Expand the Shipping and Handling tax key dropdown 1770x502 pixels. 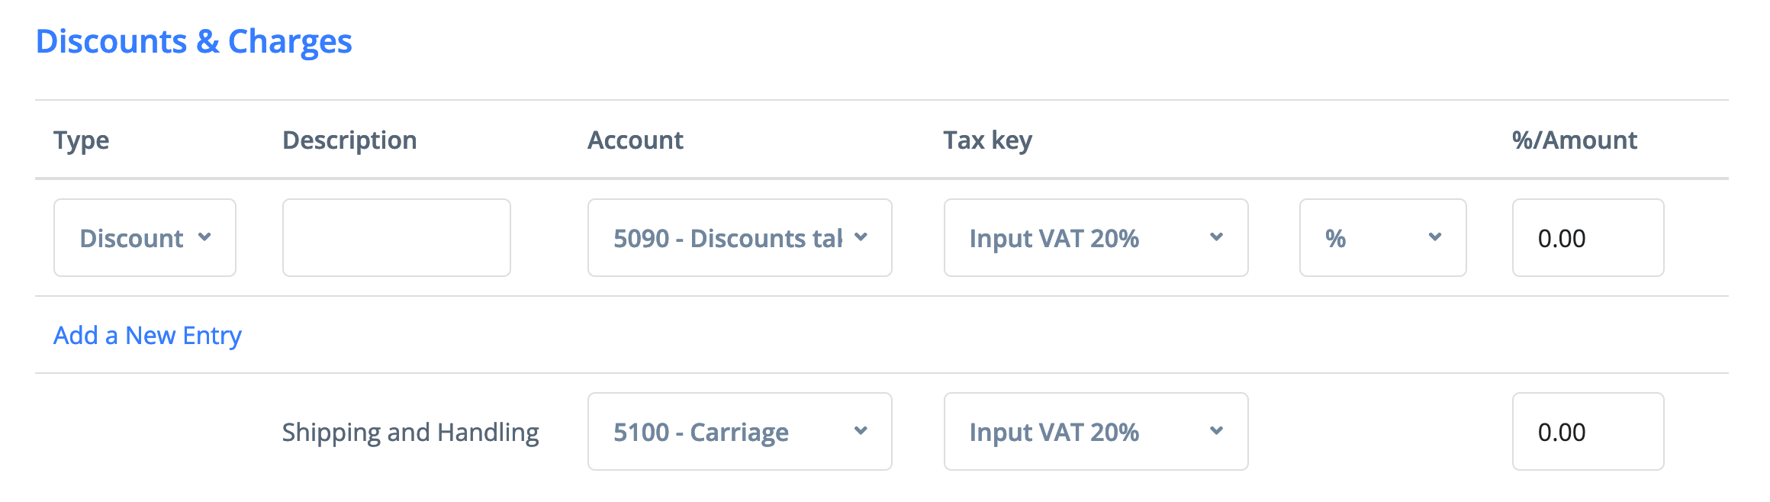pyautogui.click(x=1096, y=432)
